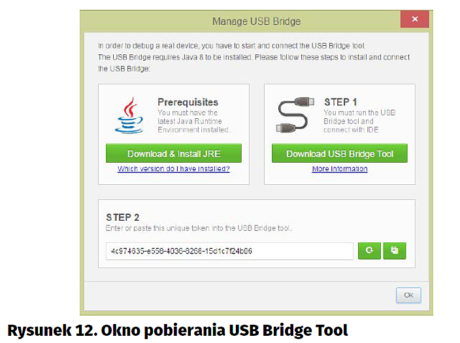Focus the unique token text field
The width and height of the screenshot is (460, 343).
[229, 251]
